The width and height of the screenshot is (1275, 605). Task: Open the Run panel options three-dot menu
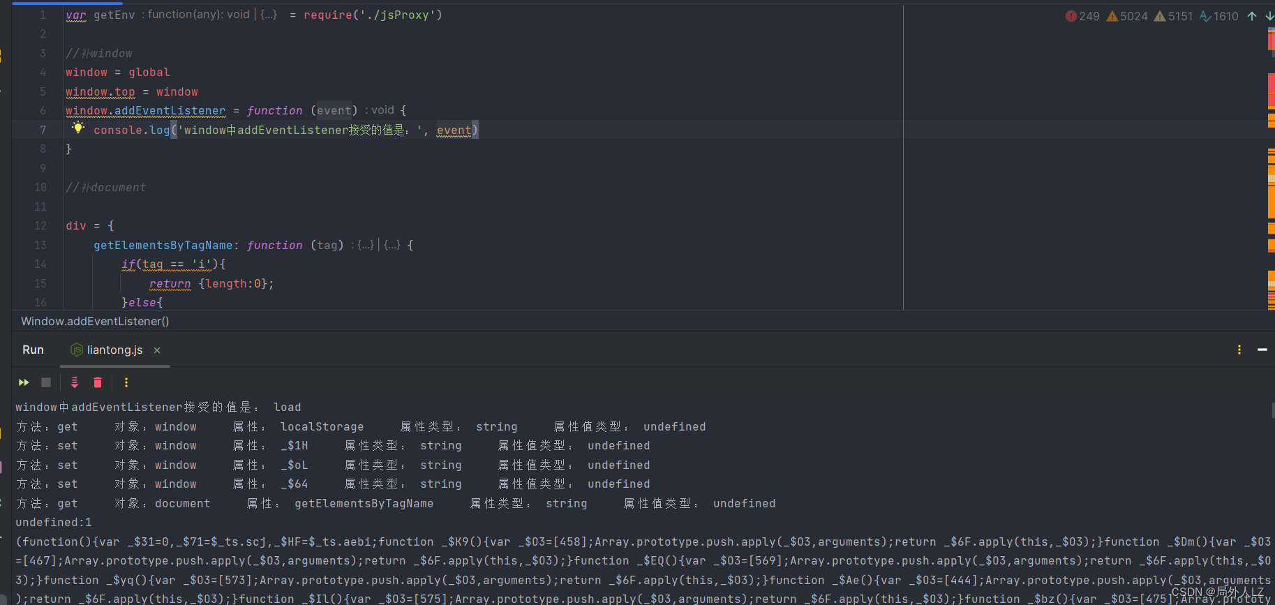coord(1239,350)
